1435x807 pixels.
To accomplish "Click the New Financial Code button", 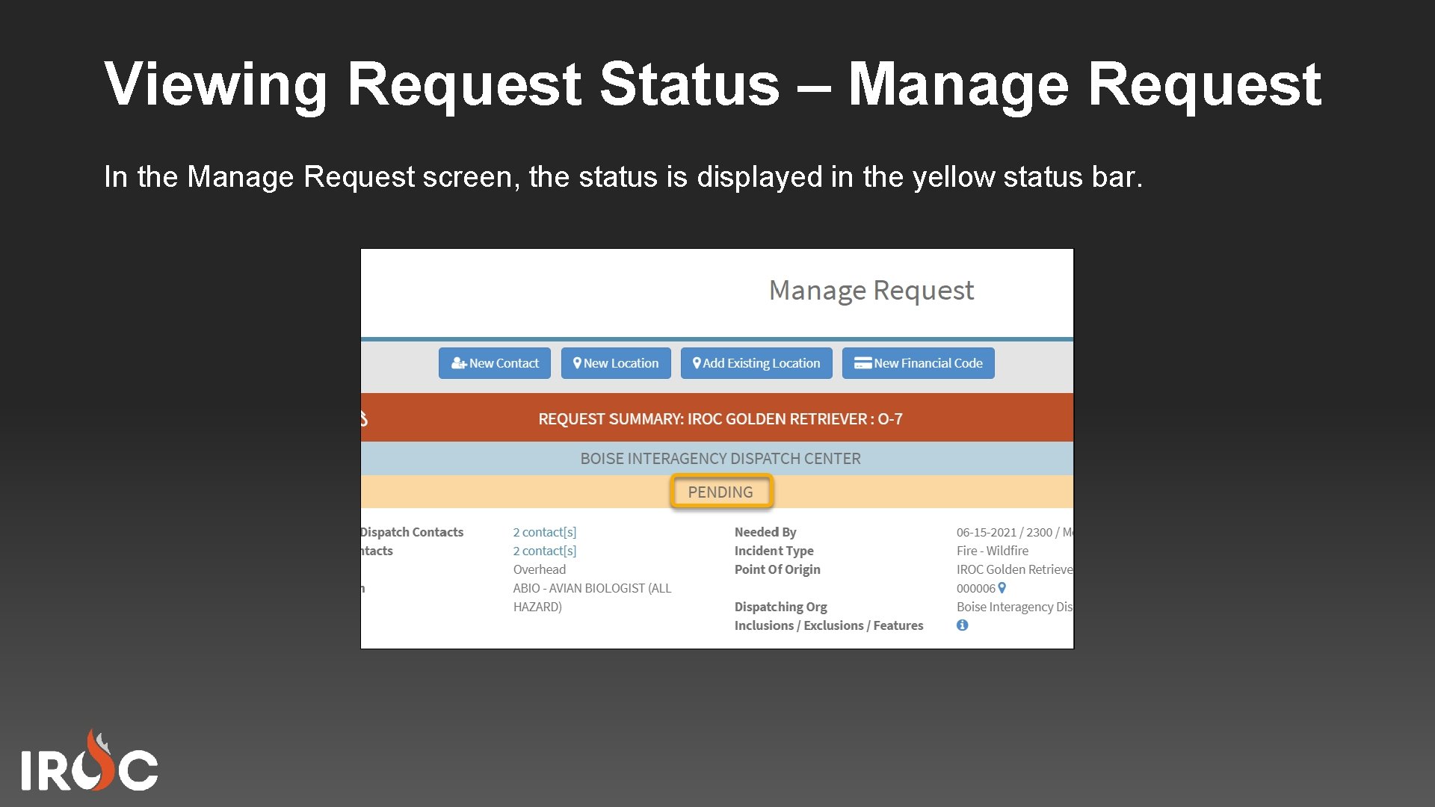I will click(x=918, y=363).
